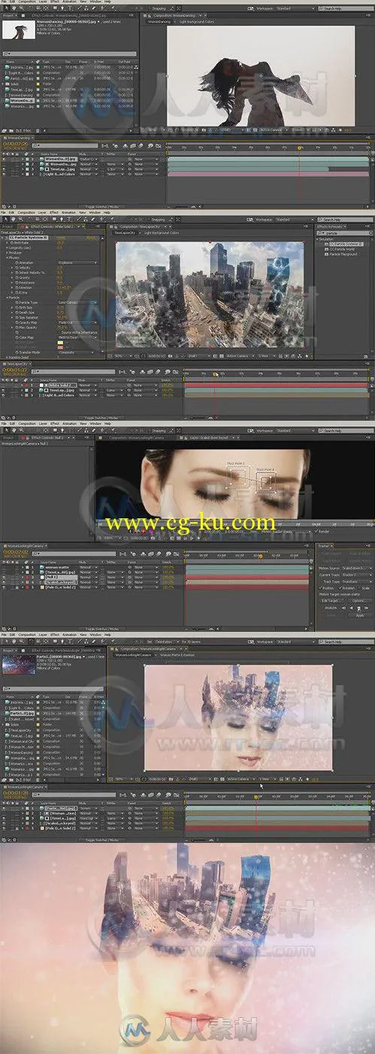Open Window menu in the Woman Matte Extension window
The image size is (375, 1054).
pos(97,634)
